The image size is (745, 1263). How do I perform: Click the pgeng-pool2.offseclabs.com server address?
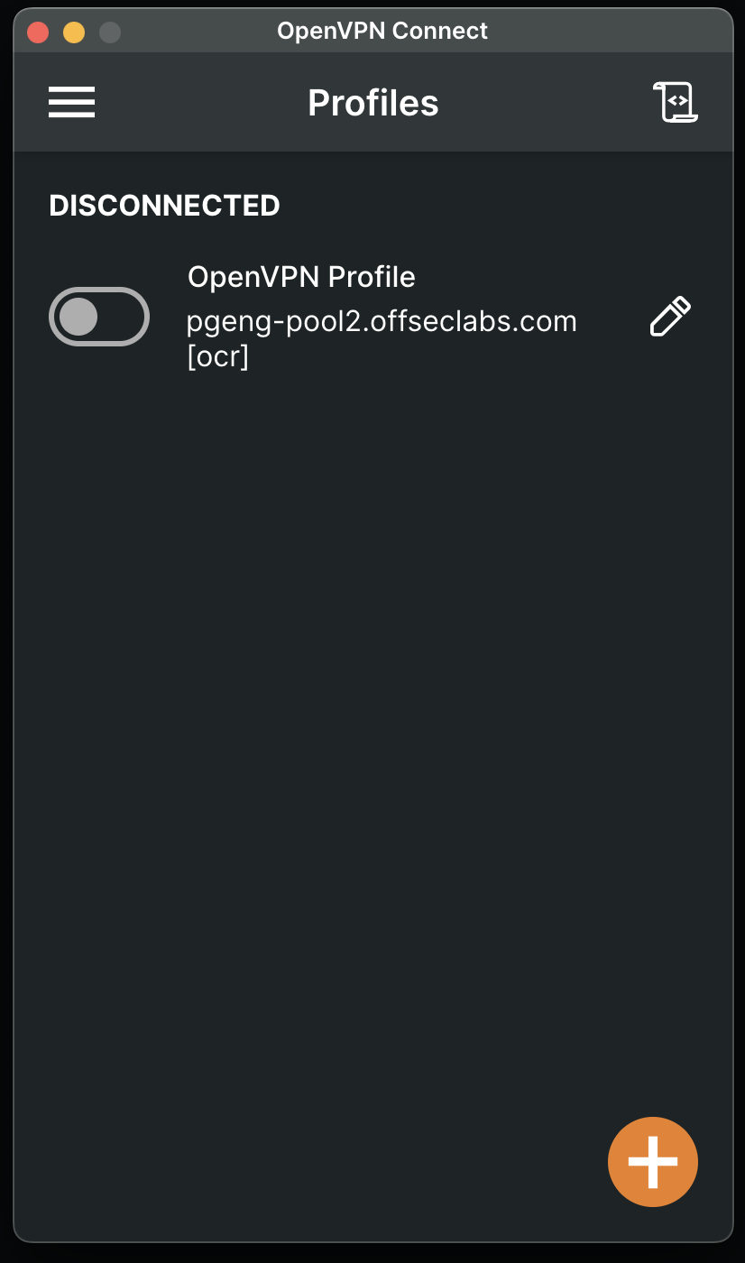coord(382,321)
